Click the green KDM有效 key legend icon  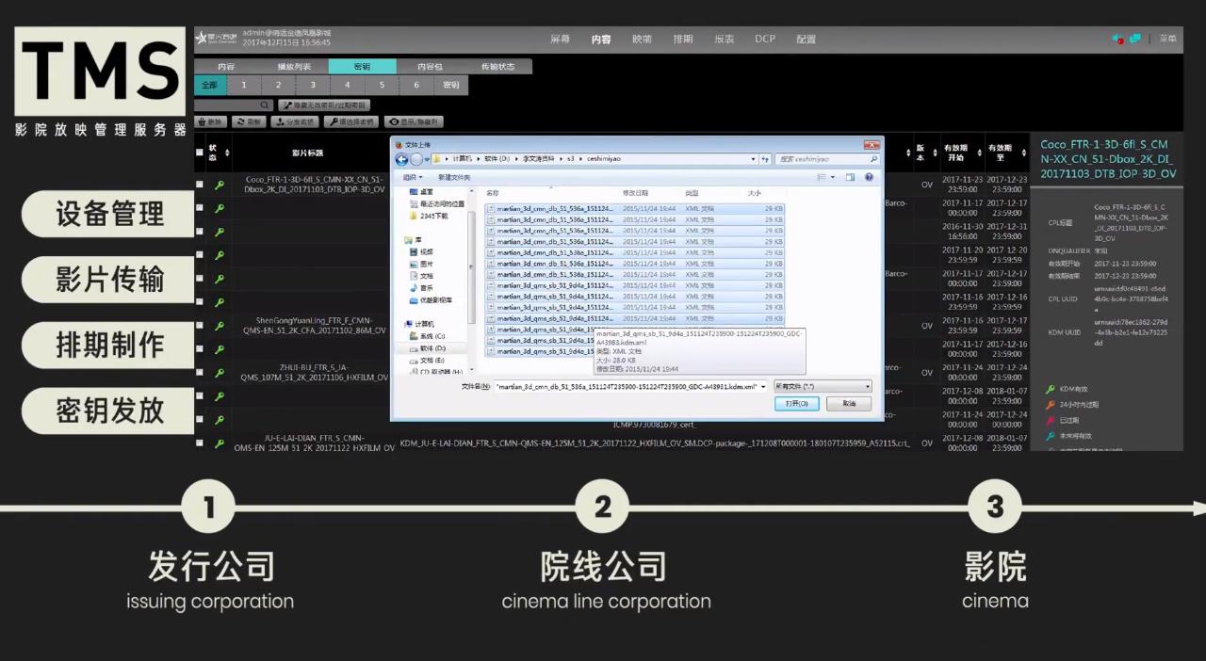[x=1049, y=388]
